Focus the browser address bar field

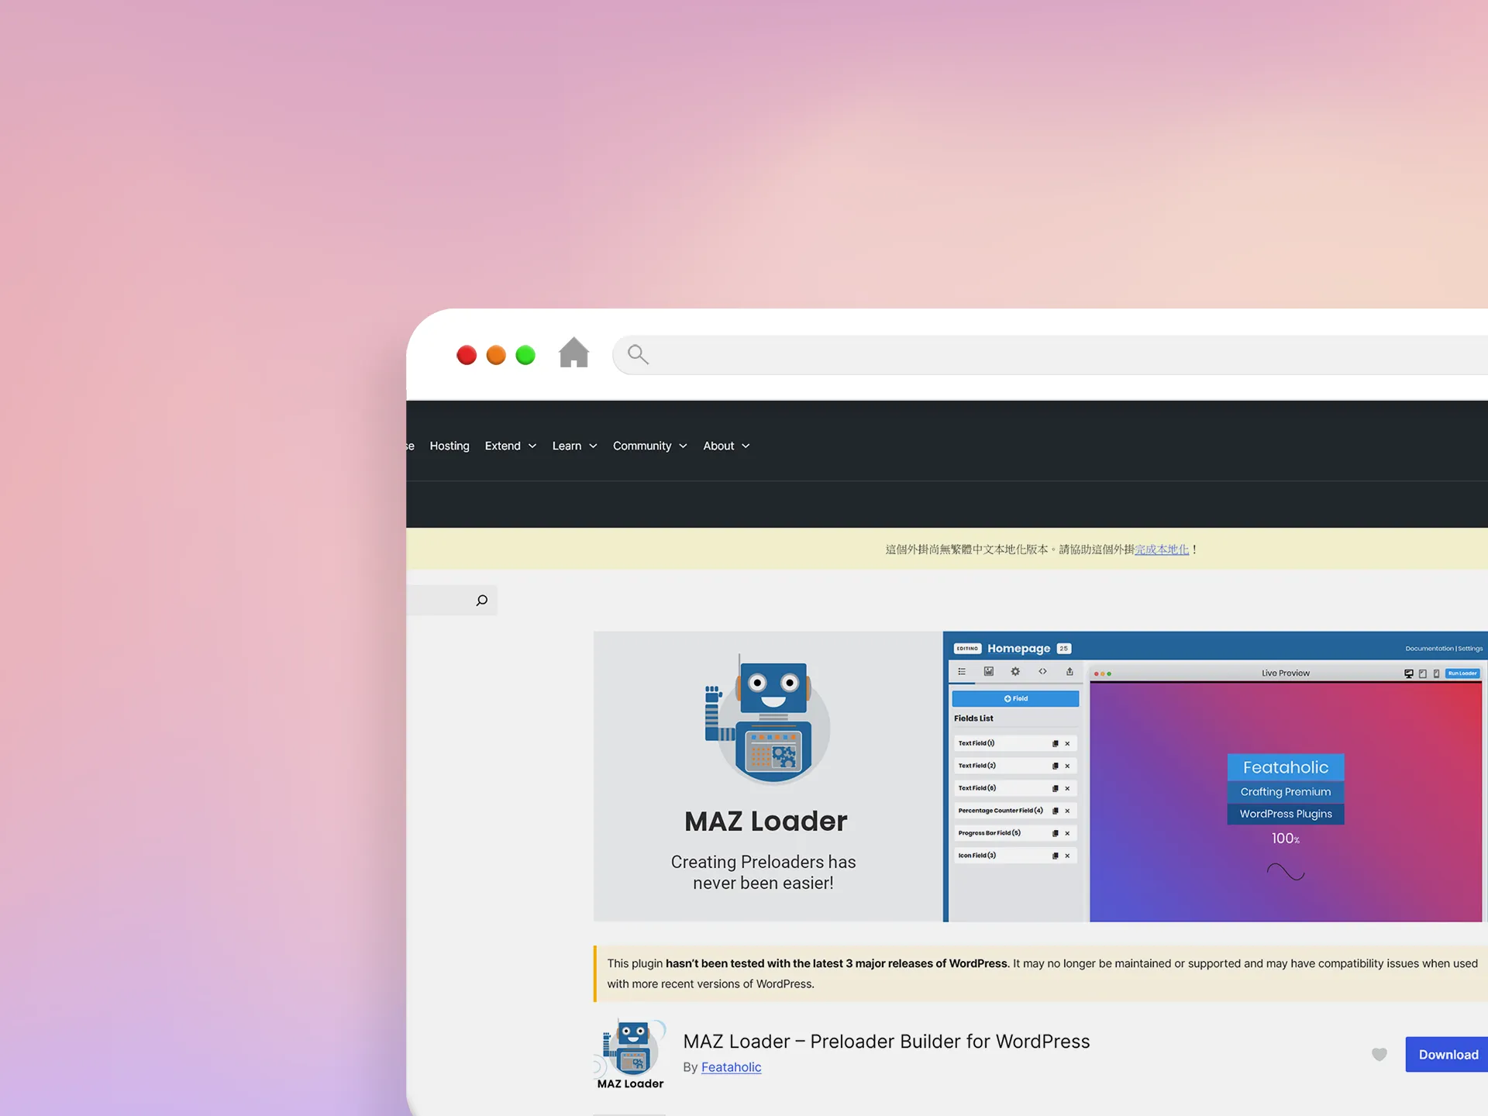pyautogui.click(x=1050, y=355)
